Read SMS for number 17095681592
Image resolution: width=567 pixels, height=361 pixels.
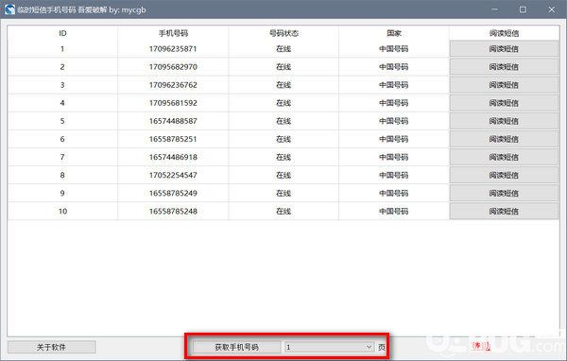pos(504,103)
